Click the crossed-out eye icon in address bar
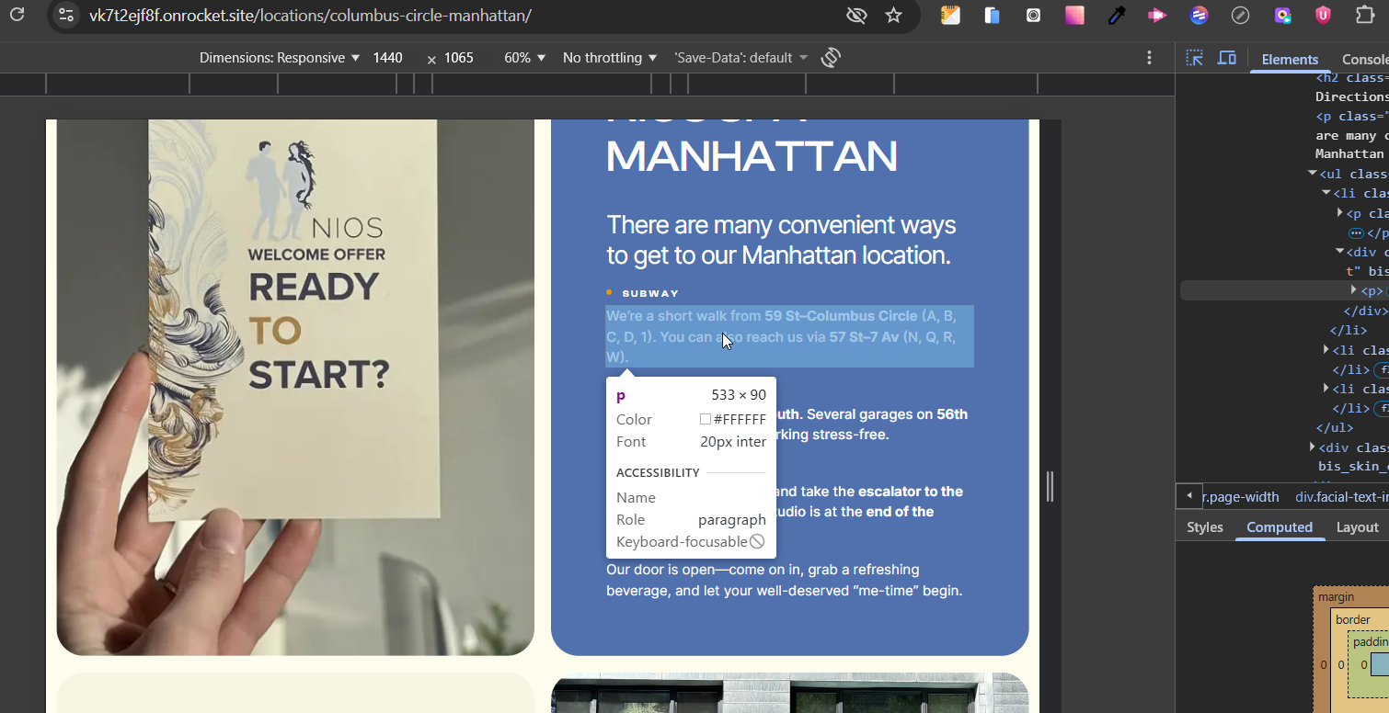1389x713 pixels. (x=856, y=16)
